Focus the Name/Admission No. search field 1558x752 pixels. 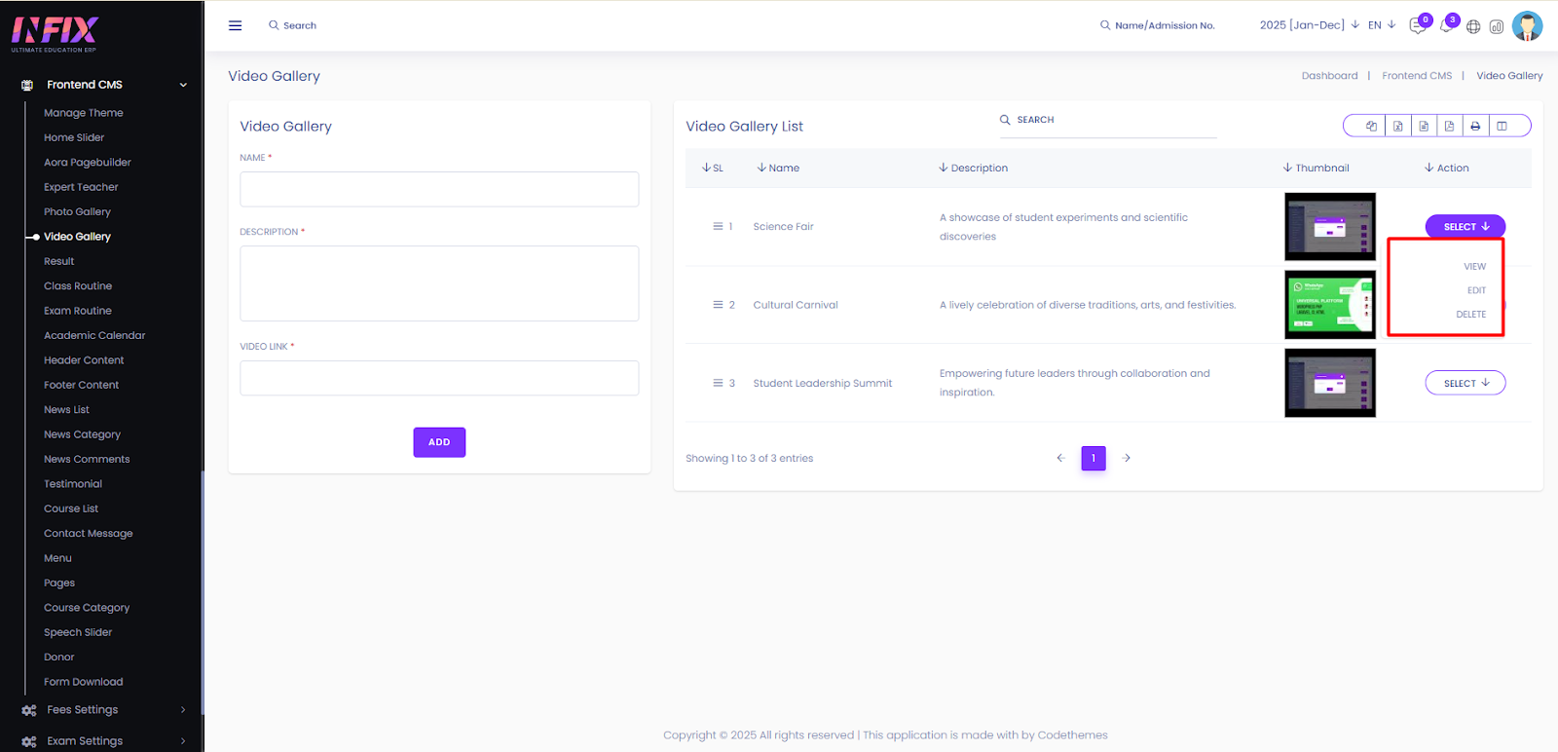coord(1158,25)
